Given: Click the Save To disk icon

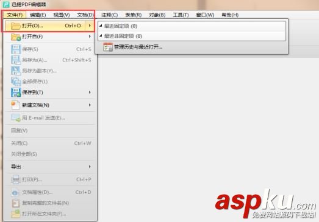Looking at the screenshot, I should [16, 92].
